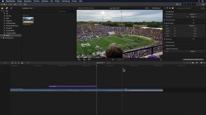Open the Libraries sidebar icon

2,8
